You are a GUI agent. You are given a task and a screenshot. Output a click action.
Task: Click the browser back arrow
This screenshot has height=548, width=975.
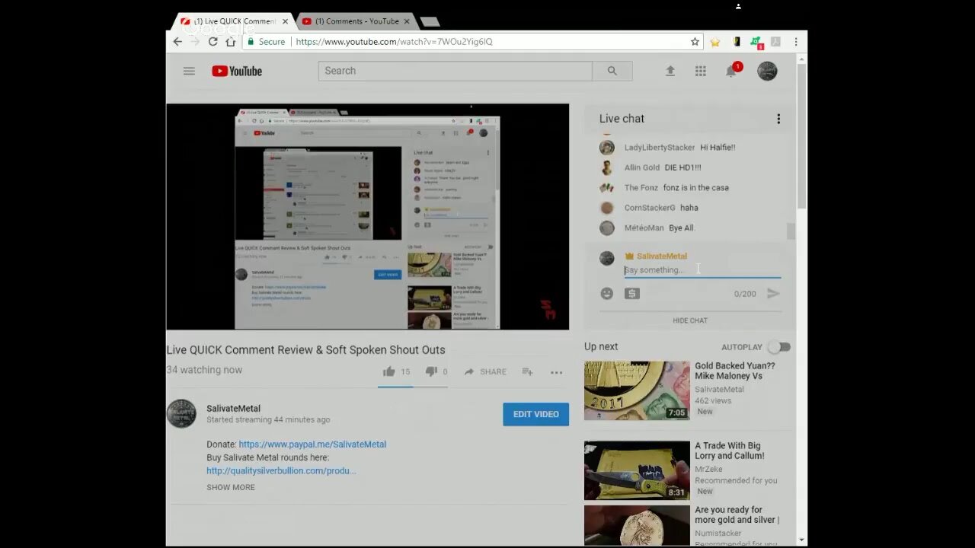pyautogui.click(x=177, y=42)
